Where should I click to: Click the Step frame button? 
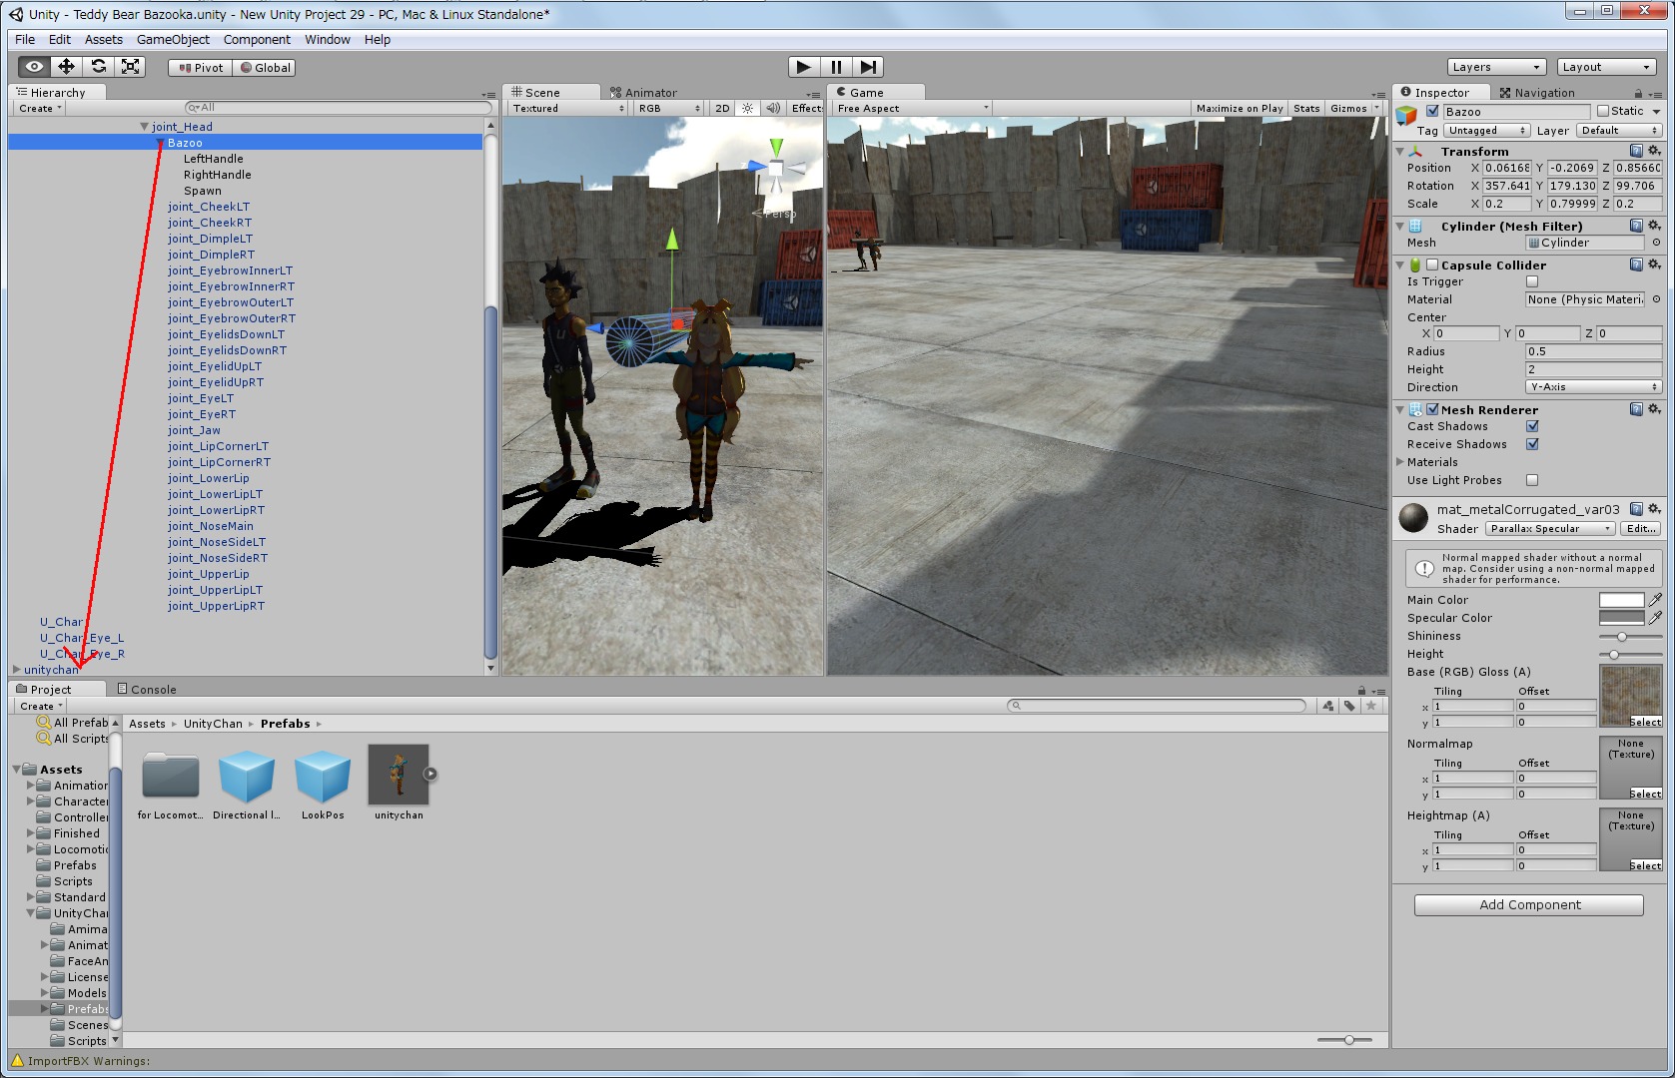point(868,67)
